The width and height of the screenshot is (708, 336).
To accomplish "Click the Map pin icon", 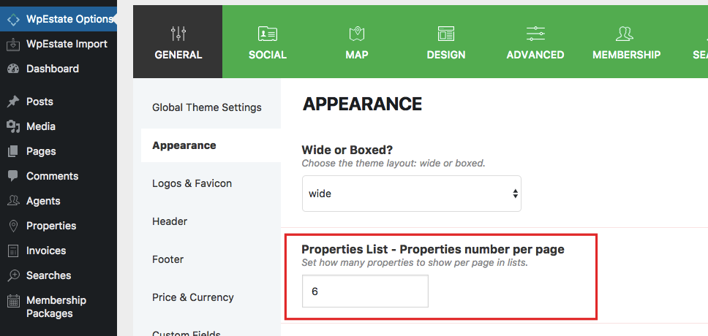I will tap(357, 34).
